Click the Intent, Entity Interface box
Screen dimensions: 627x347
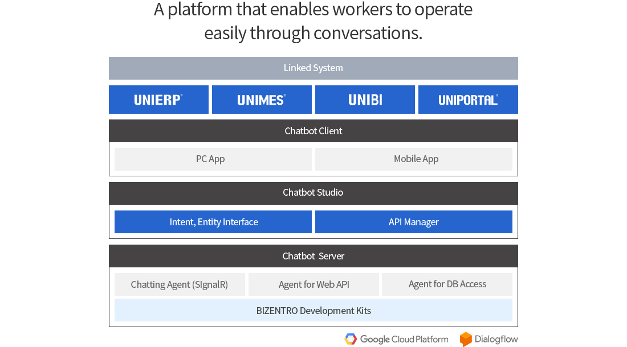tap(213, 222)
